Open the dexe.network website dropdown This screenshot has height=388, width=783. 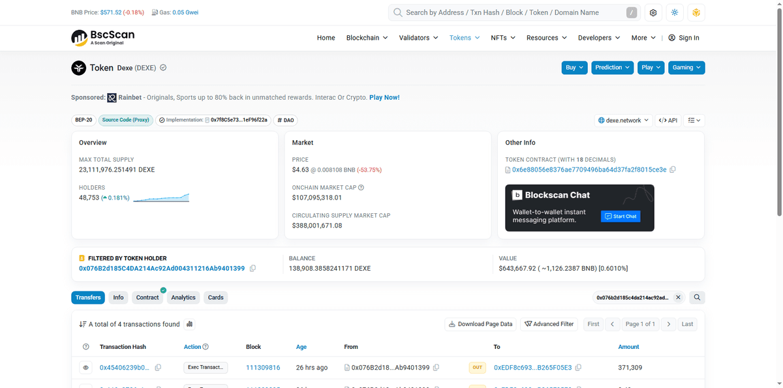624,121
